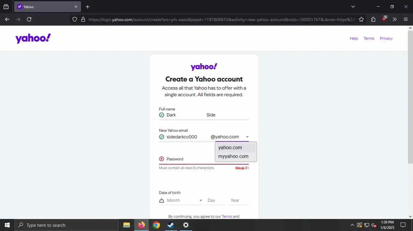
Task: Show more toolbar tools with double chevron
Action: 395,19
